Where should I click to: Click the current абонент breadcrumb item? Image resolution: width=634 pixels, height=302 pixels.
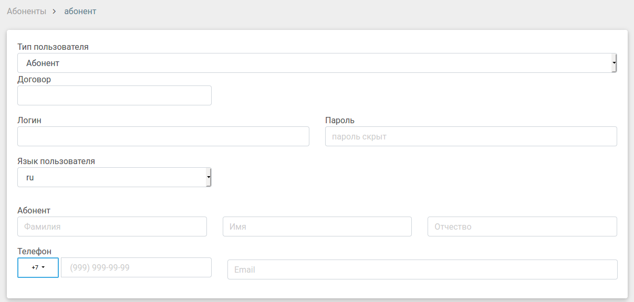(x=80, y=11)
